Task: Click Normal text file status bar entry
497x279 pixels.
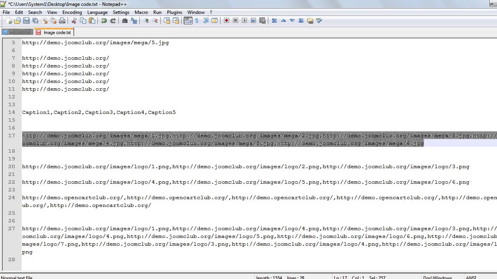Action: pos(17,277)
